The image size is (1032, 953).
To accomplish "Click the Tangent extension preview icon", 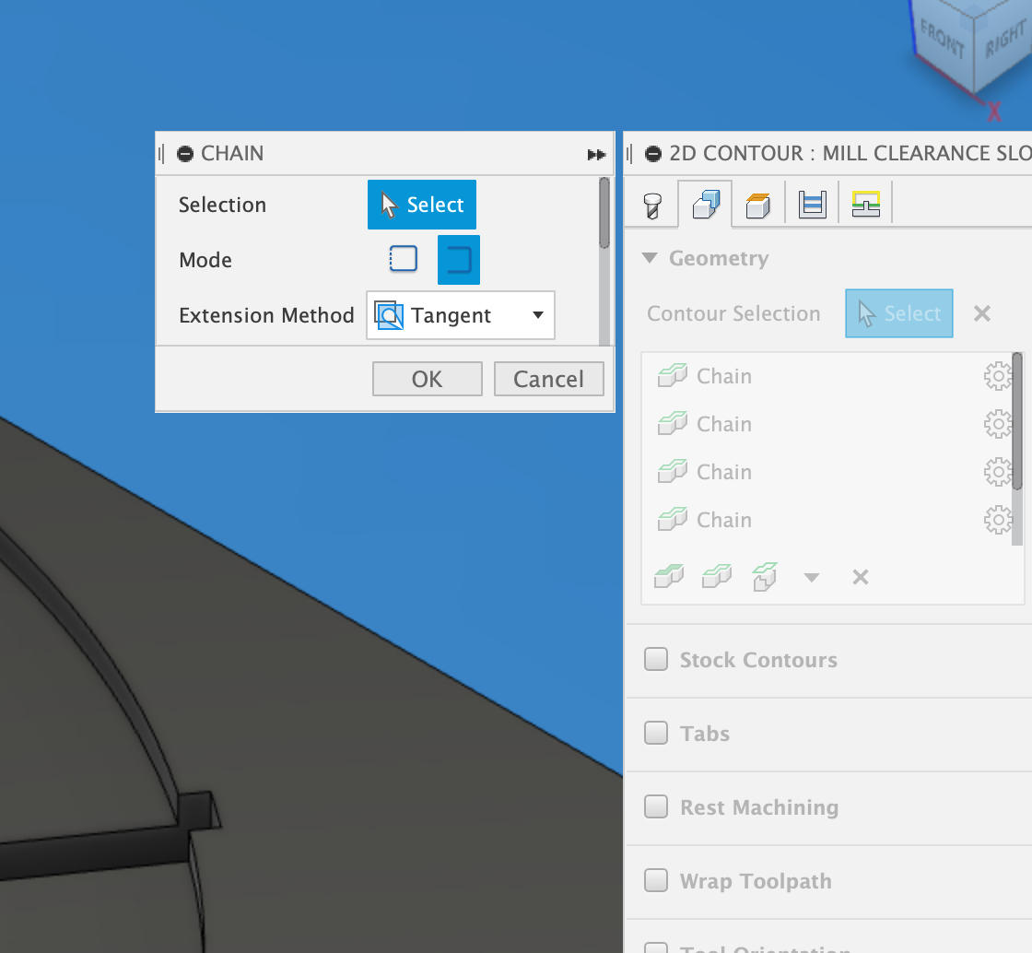I will [x=389, y=315].
